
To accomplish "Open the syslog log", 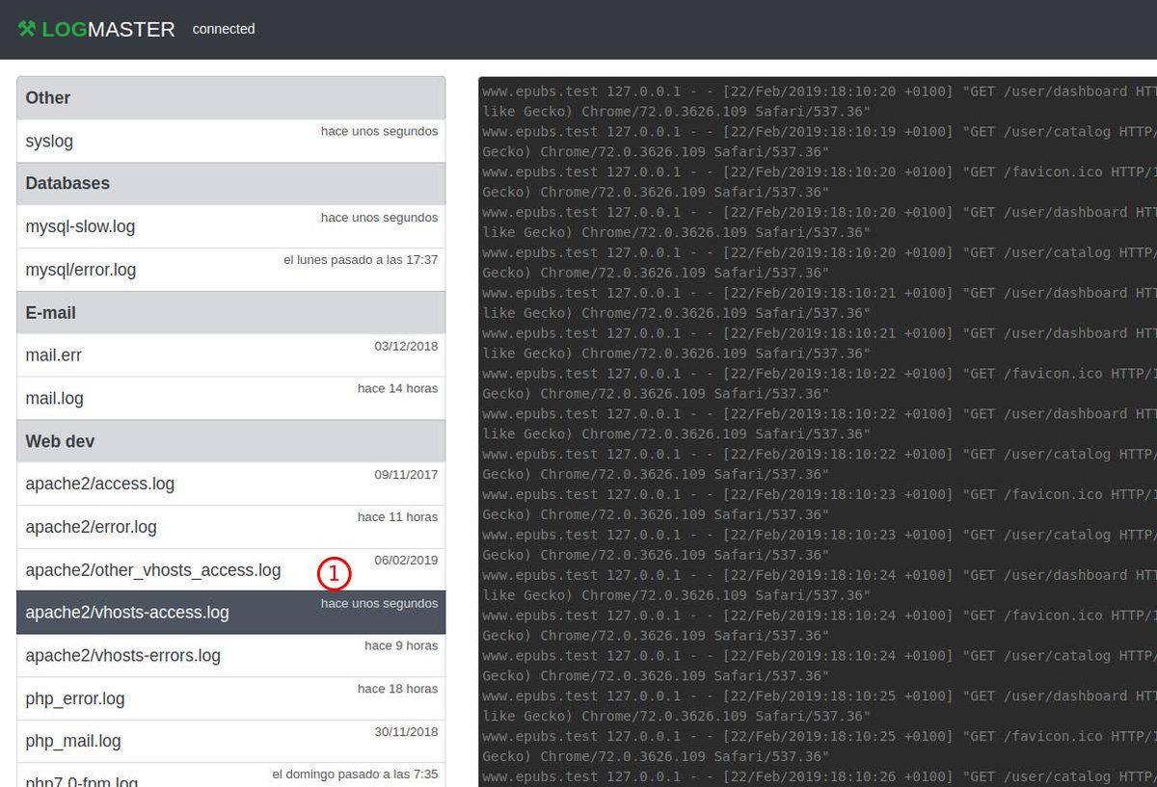I will pyautogui.click(x=231, y=141).
